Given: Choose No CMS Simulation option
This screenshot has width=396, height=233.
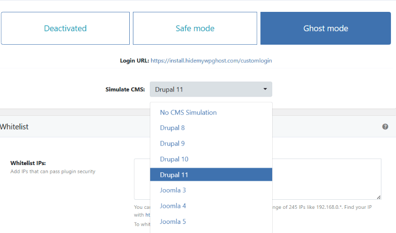Looking at the screenshot, I should pyautogui.click(x=188, y=112).
